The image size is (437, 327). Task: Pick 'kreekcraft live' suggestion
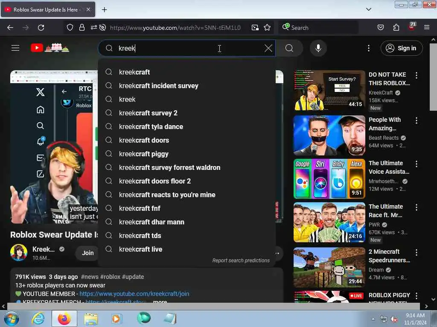coord(187,249)
